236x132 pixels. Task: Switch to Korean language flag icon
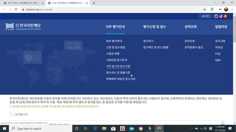click(216, 16)
